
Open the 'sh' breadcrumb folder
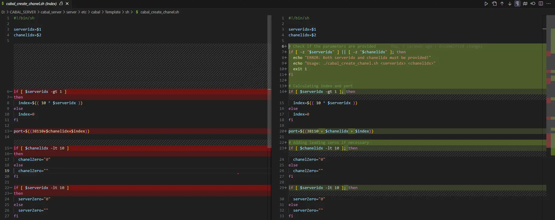tap(127, 12)
